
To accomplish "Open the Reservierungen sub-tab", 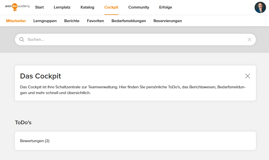I will point(168,21).
